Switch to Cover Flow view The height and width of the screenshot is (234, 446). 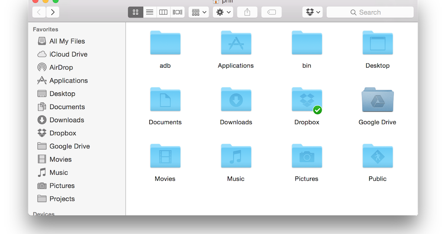point(177,12)
